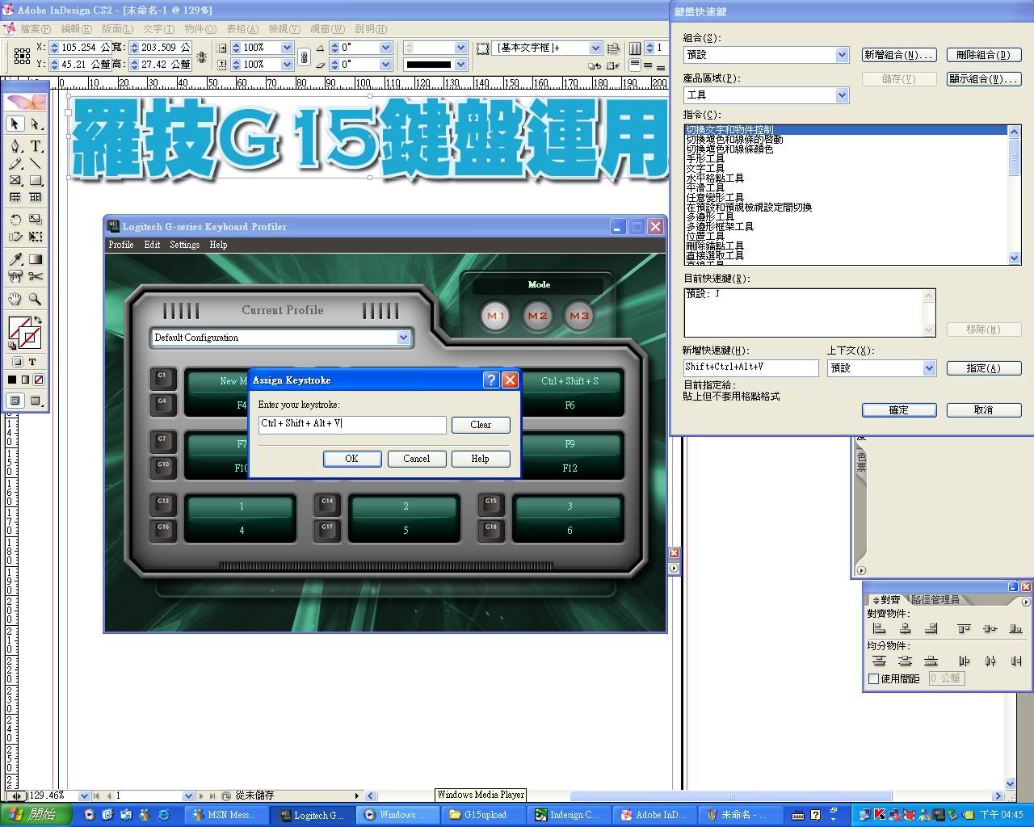The height and width of the screenshot is (827, 1034).
Task: Align right edges in Align panel
Action: (x=931, y=628)
